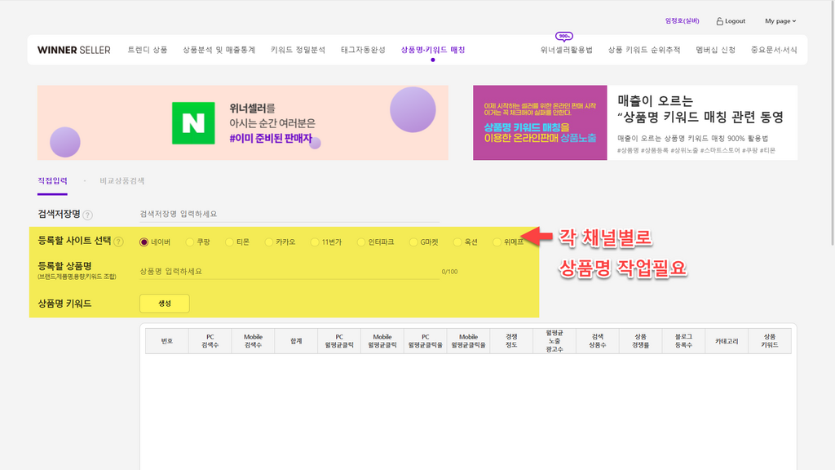Image resolution: width=835 pixels, height=470 pixels.
Task: Click the 상품명 입력하세요 field
Action: [x=289, y=271]
